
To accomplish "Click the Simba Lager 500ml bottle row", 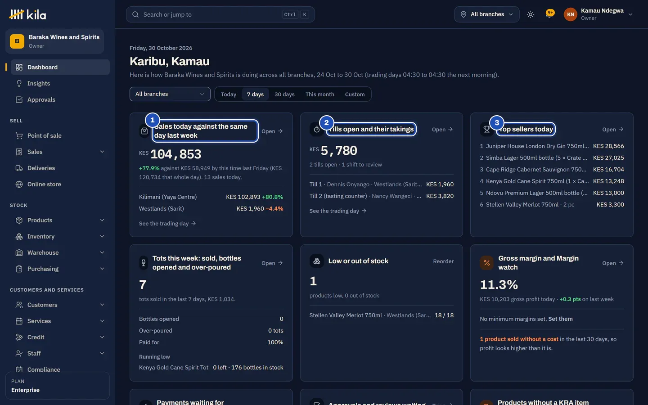I will (552, 158).
